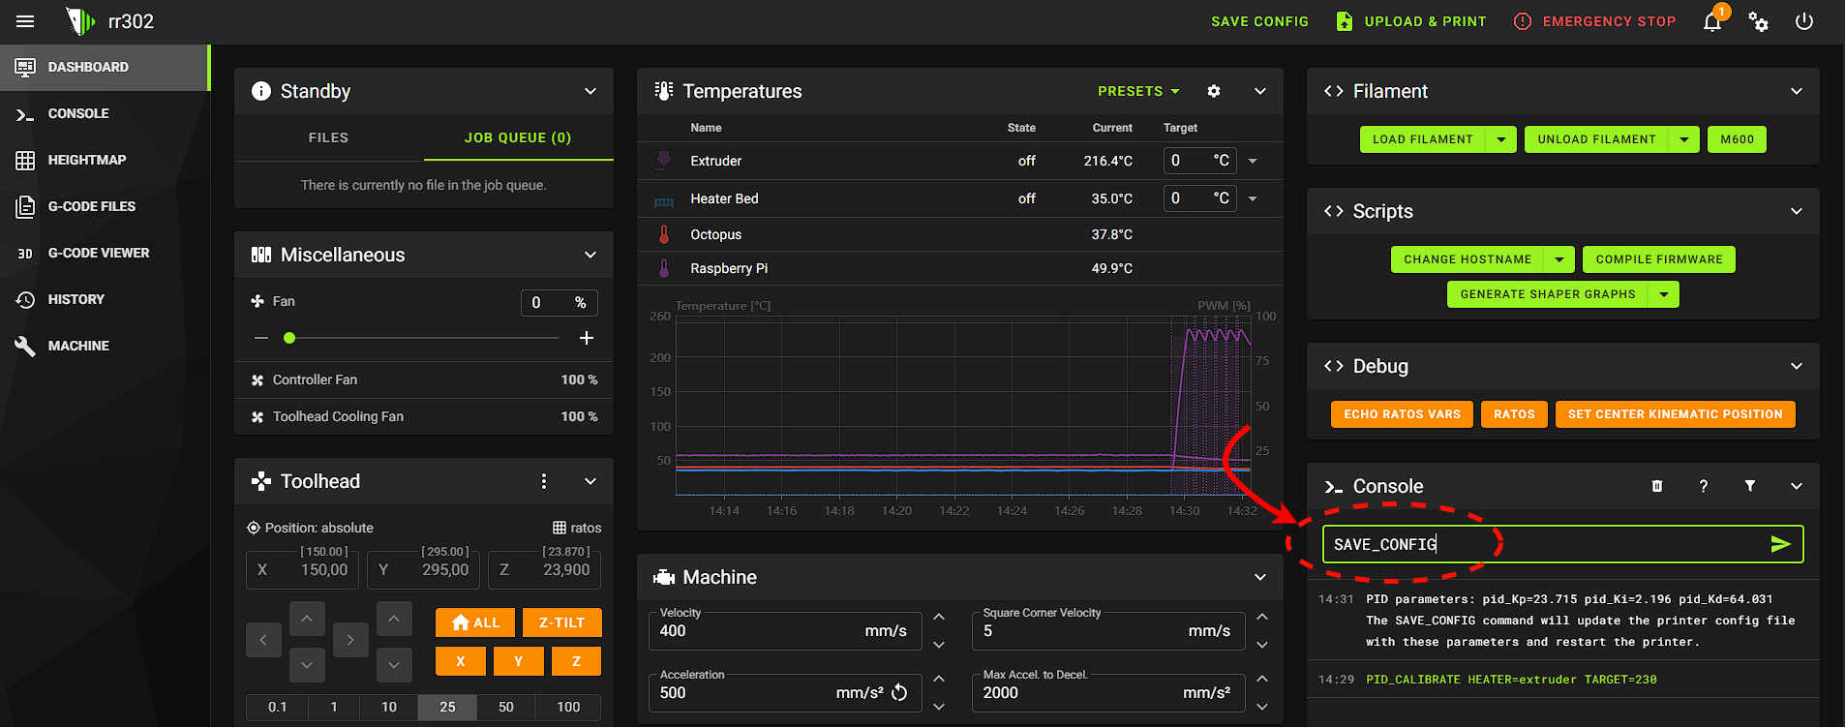The image size is (1846, 728).
Task: Open Extruder target temperature dropdown
Action: click(1253, 161)
